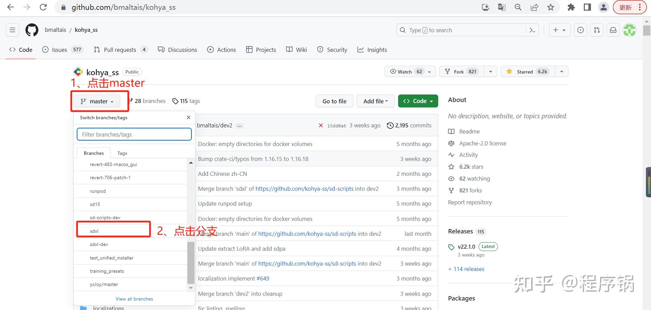This screenshot has width=651, height=310.
Task: Switch to the Tags tab
Action: (122, 153)
